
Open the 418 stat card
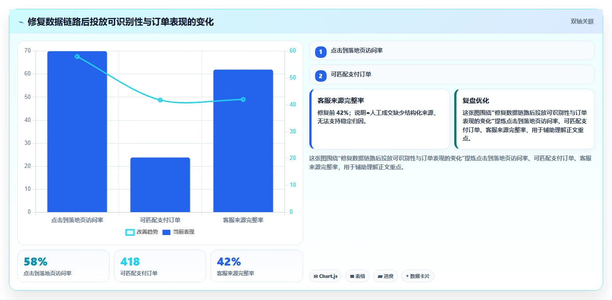tap(160, 266)
